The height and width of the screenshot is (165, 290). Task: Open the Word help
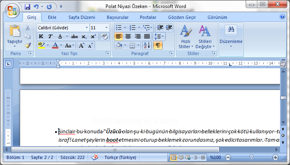pyautogui.click(x=282, y=16)
